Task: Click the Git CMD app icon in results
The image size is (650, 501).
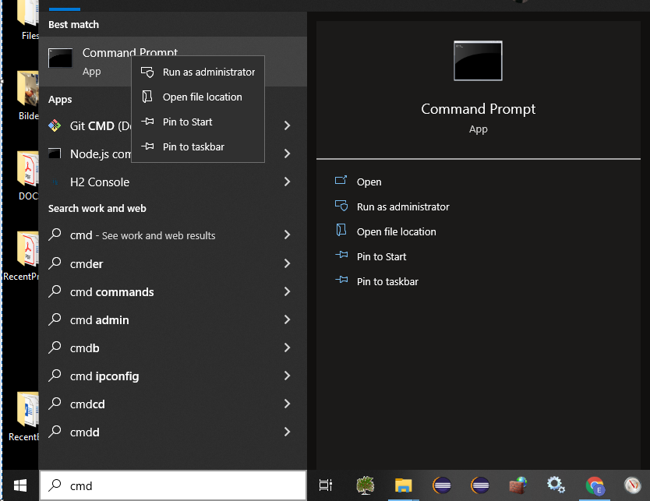Action: click(x=55, y=125)
